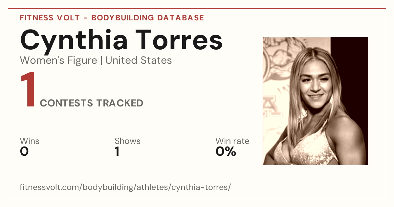
Task: Click the Win rate label
Action: click(232, 141)
